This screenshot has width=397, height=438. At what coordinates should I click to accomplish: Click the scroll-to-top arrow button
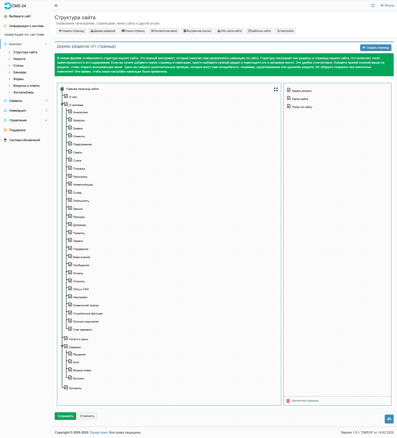(389, 419)
